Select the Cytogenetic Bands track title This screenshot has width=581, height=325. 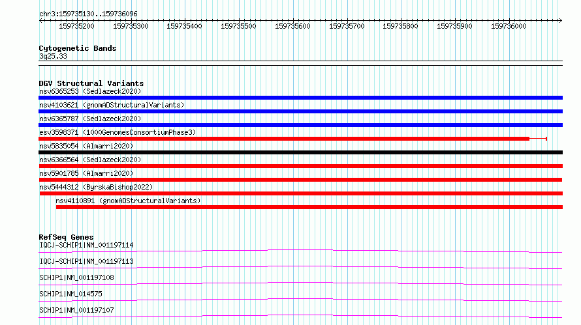tap(78, 48)
